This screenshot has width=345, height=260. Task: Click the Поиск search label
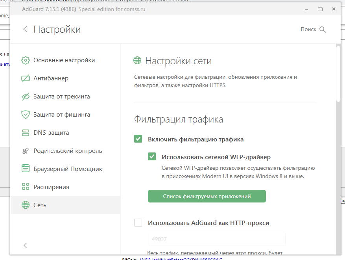click(x=308, y=29)
